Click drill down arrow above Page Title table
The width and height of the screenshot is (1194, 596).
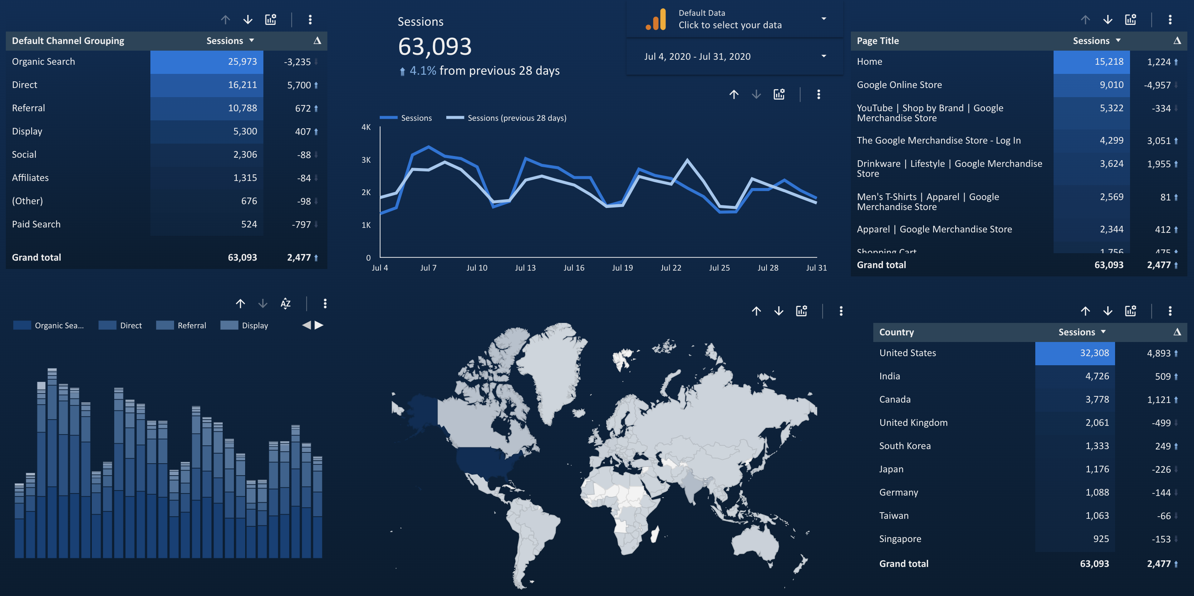pos(1108,20)
